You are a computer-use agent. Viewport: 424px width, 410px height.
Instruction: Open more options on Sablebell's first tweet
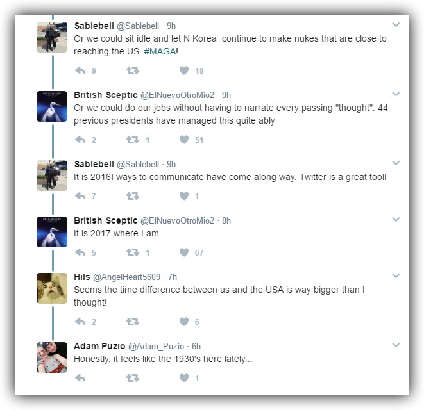click(396, 26)
